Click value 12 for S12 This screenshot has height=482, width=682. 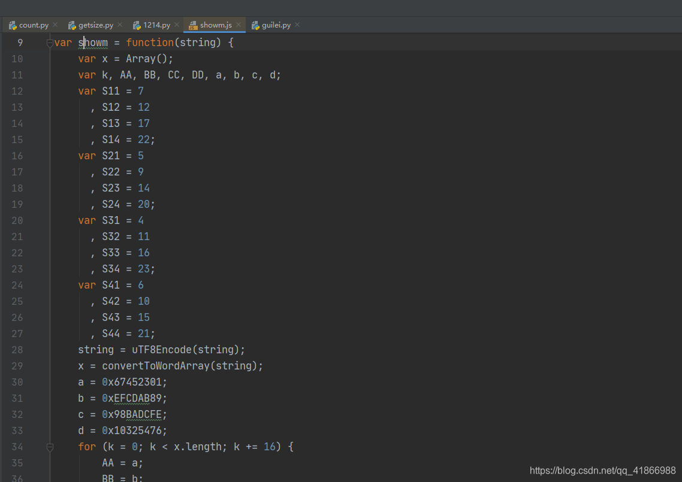tap(144, 107)
